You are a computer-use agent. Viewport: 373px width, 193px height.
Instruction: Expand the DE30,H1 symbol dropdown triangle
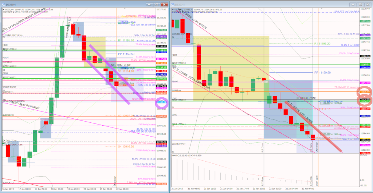click(x=173, y=9)
